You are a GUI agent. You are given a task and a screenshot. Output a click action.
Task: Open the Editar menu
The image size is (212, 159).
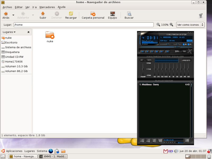click(x=19, y=7)
